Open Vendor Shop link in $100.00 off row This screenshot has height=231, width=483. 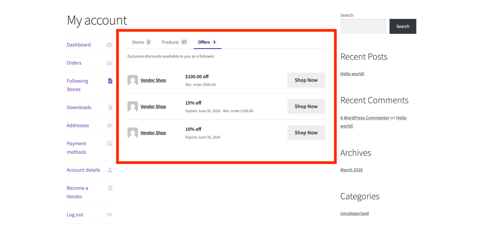pyautogui.click(x=153, y=80)
